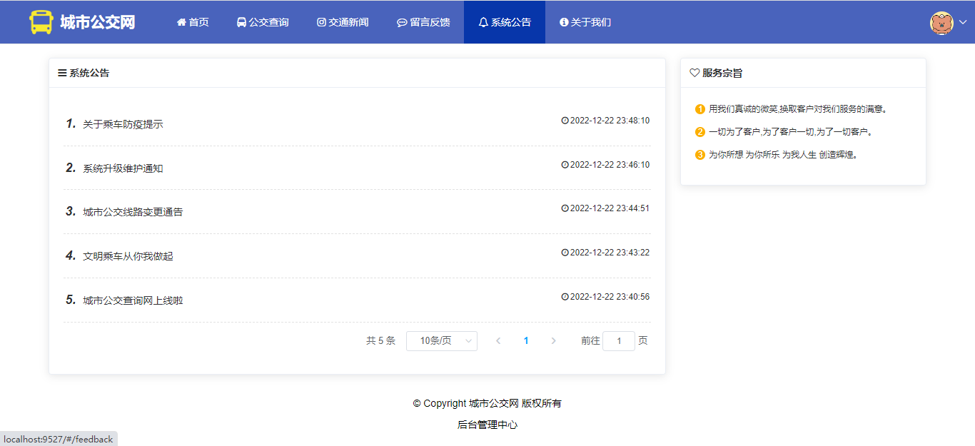975x446 pixels.
Task: Click the 前往 page number input field
Action: (x=618, y=341)
